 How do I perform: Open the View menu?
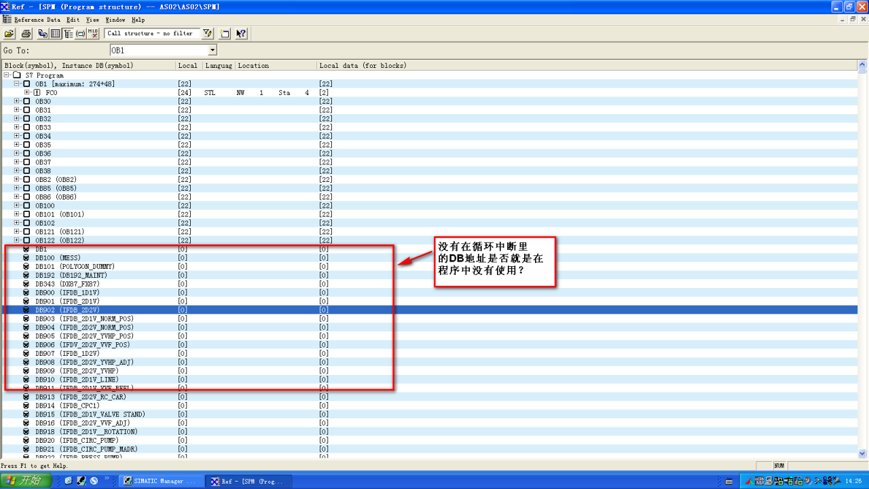pos(92,20)
